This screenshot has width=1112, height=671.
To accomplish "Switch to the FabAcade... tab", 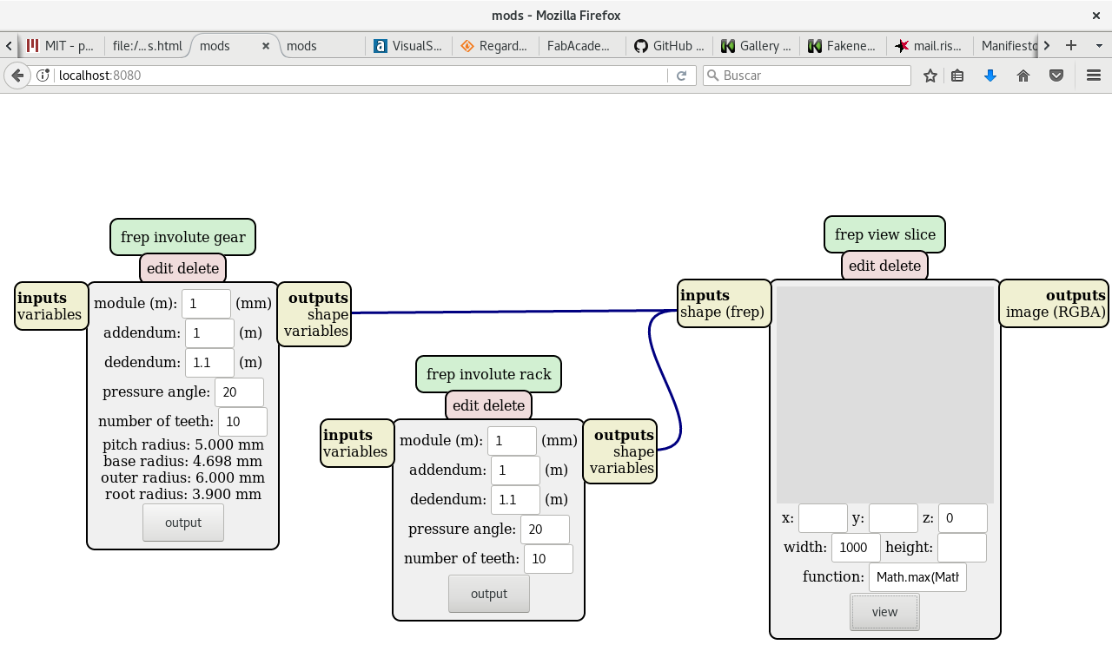I will click(583, 46).
